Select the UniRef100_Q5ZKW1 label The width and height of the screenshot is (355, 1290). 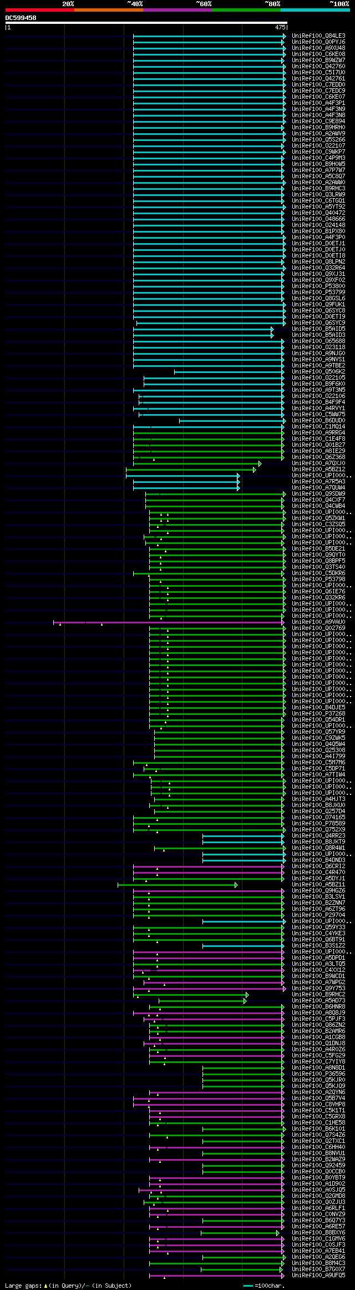tap(318, 518)
